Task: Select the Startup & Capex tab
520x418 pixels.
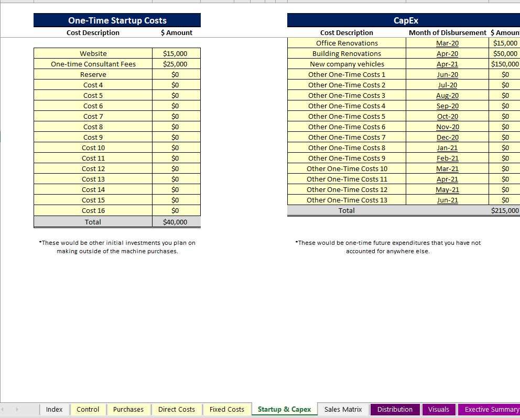Action: (x=285, y=410)
